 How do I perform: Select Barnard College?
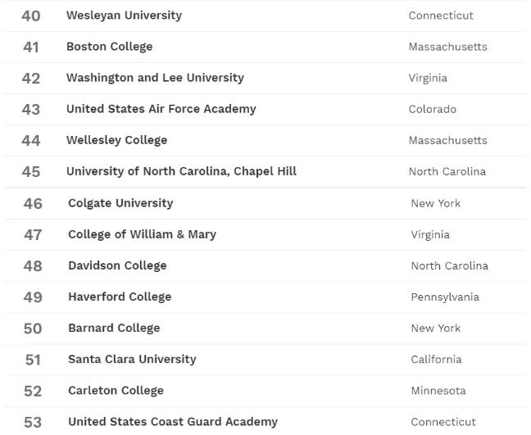(x=114, y=328)
